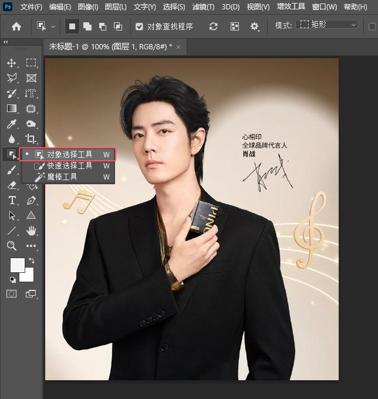Select the Hand tool
The height and width of the screenshot is (399, 378).
point(31,231)
